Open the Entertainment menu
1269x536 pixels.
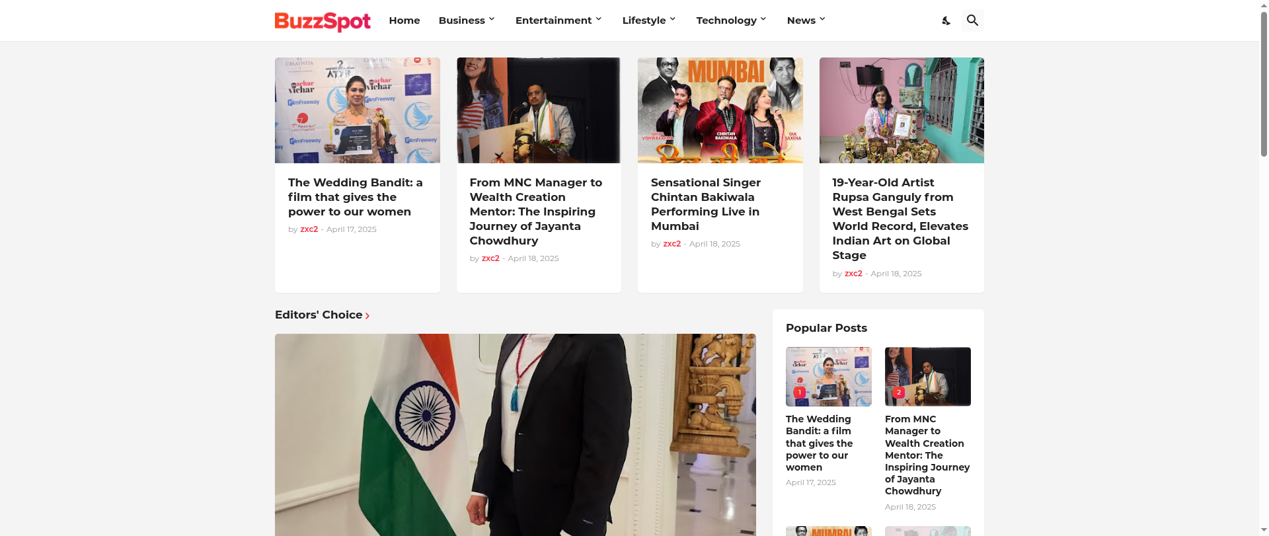click(x=554, y=20)
